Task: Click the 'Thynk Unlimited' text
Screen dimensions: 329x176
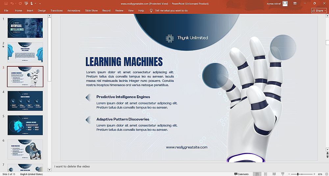Action: pos(192,38)
